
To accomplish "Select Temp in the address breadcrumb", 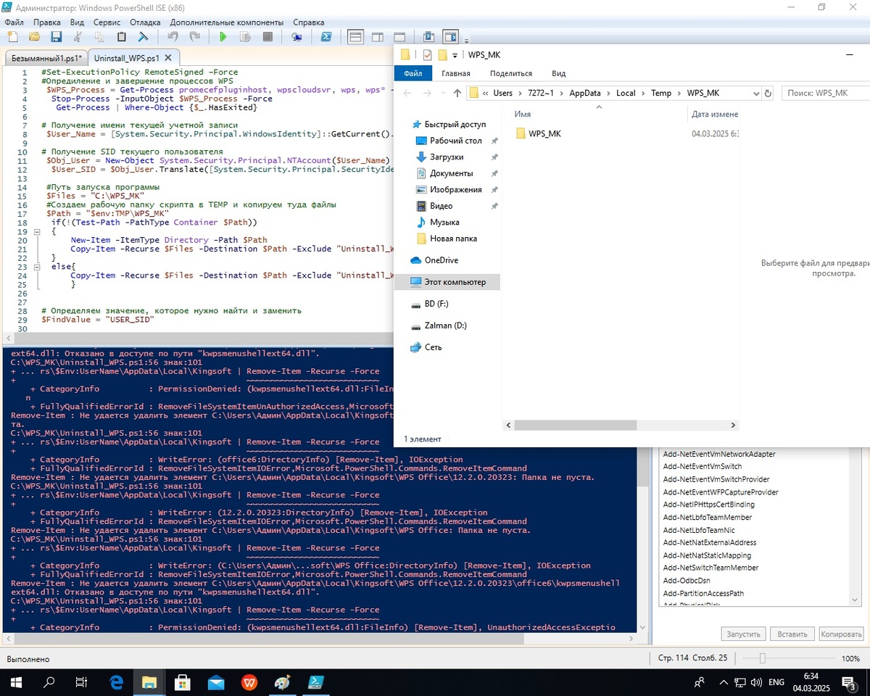I will click(x=660, y=93).
